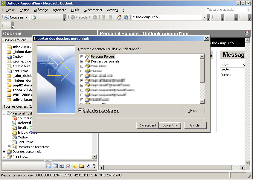The image size is (253, 180).
Task: Select Sent Items in Dossiers favoris
Action: tap(20, 71)
